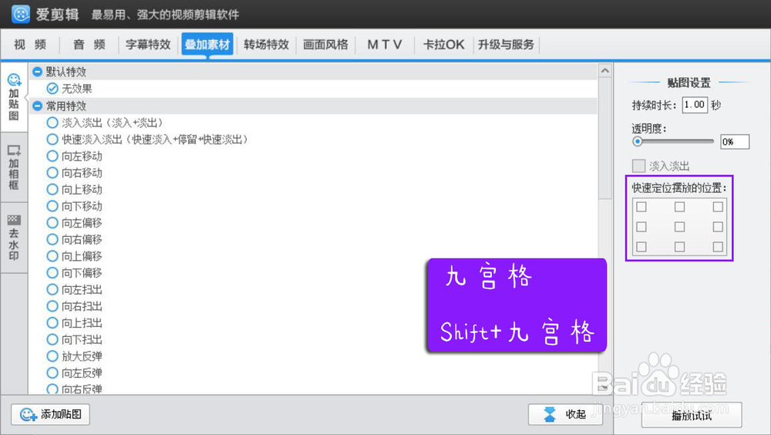This screenshot has width=771, height=435.
Task: Click the 添加贴图 button
Action: coord(50,414)
